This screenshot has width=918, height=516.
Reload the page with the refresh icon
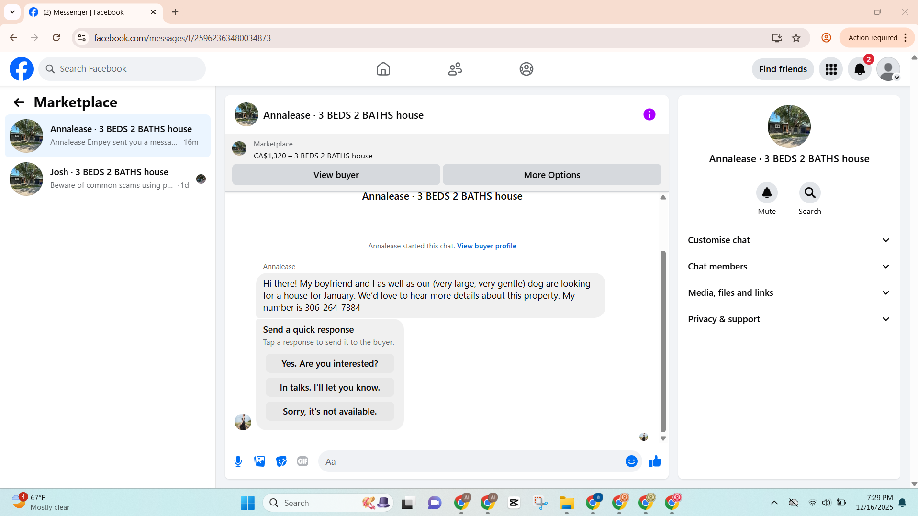pyautogui.click(x=56, y=38)
